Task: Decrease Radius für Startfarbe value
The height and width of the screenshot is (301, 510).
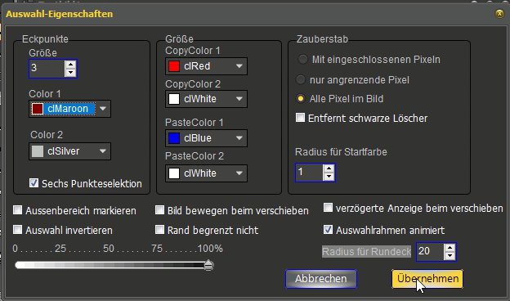Action: tap(329, 177)
